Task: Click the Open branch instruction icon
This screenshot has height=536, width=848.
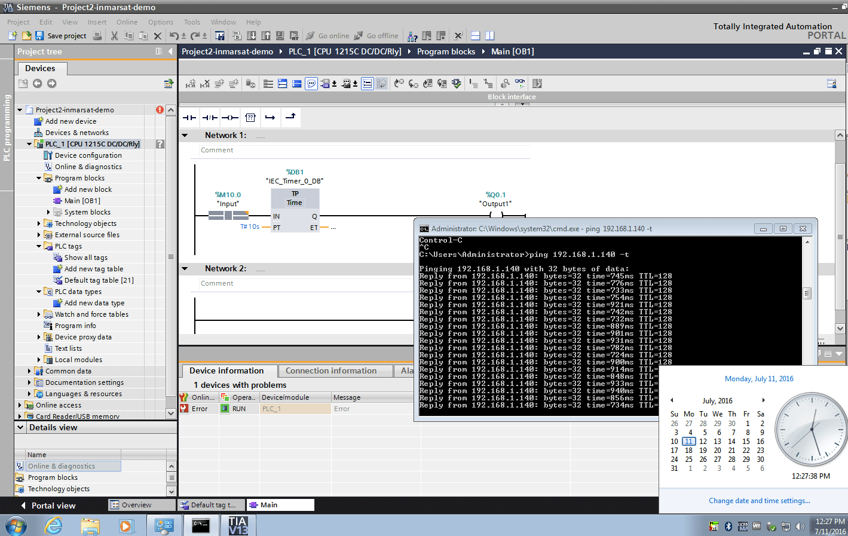Action: 270,118
